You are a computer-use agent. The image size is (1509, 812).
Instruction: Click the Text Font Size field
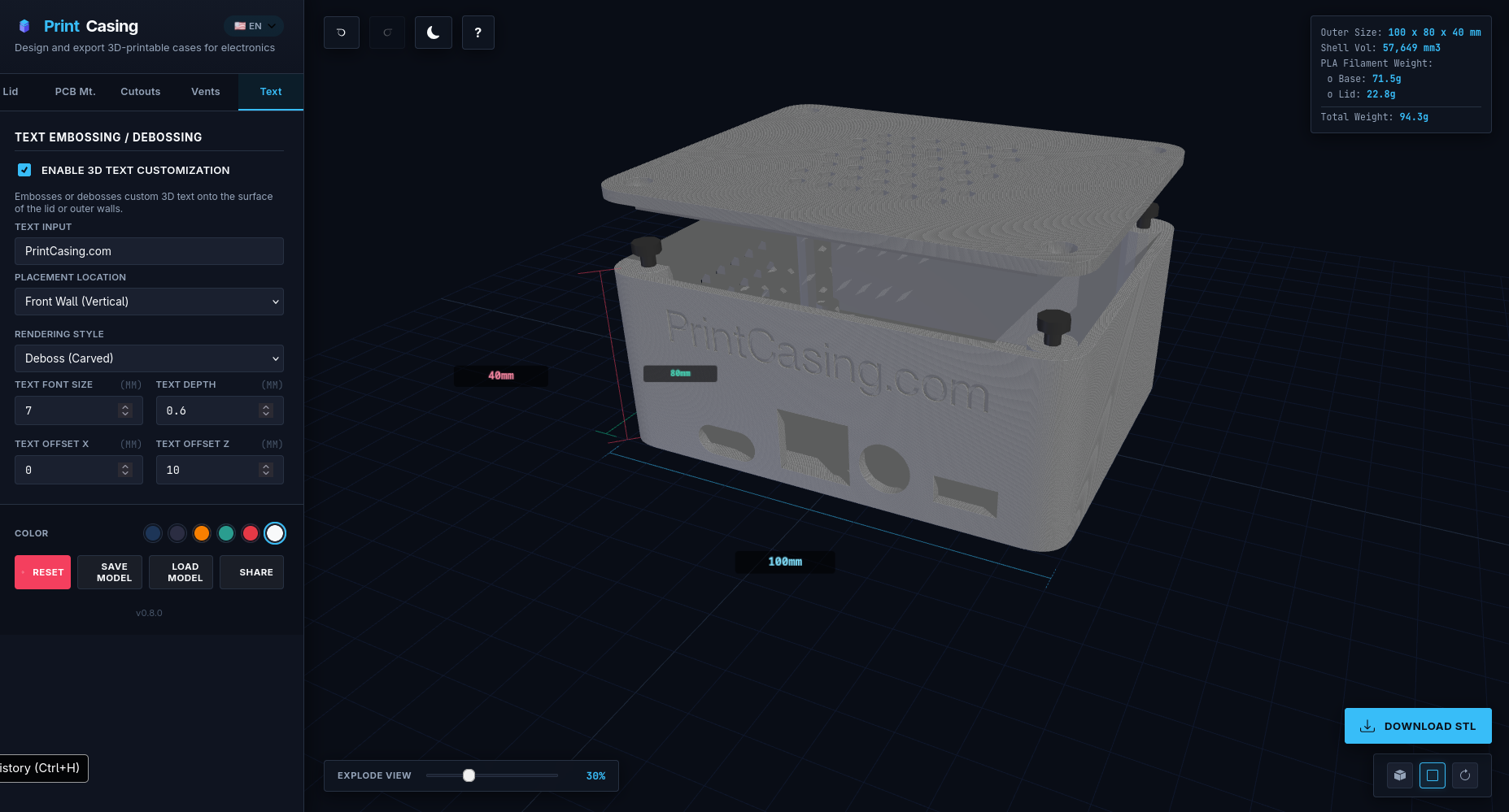click(79, 410)
